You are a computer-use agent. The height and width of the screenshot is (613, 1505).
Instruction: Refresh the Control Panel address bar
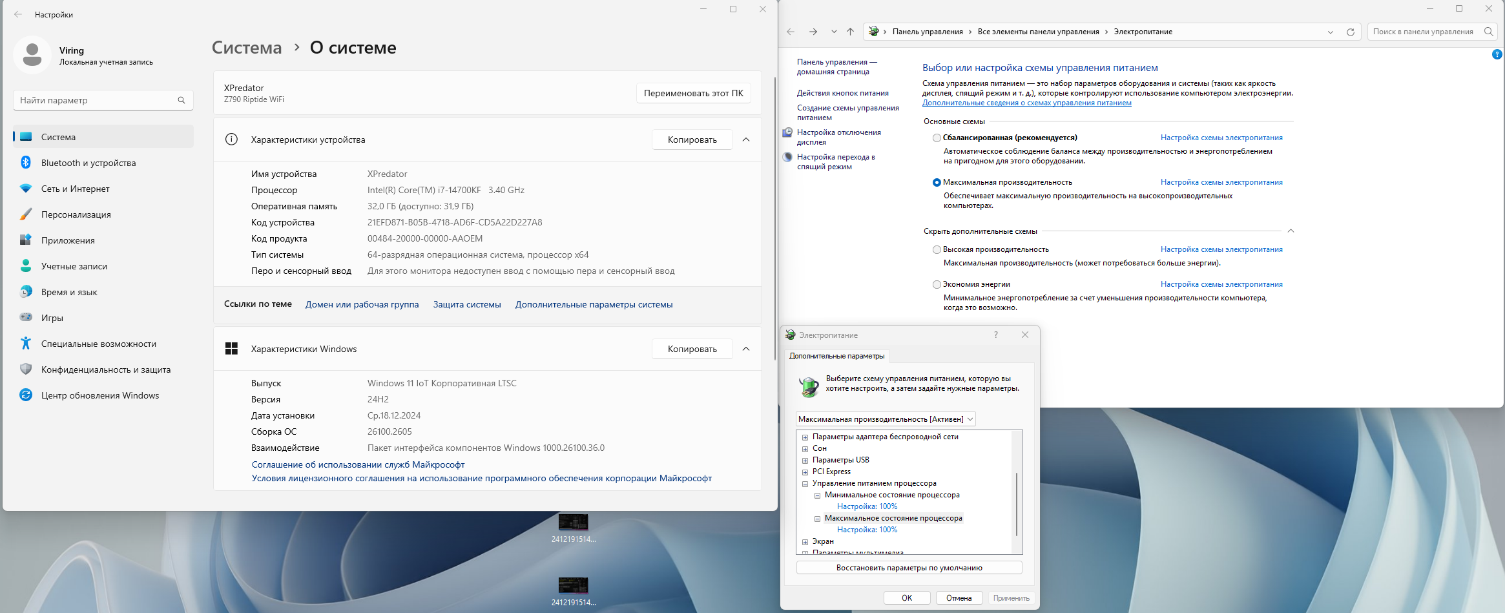pos(1350,32)
